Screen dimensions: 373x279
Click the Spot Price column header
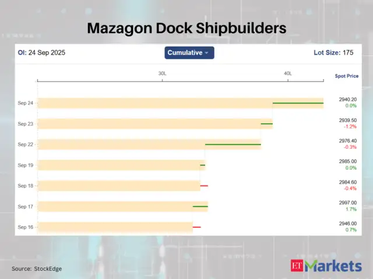(x=347, y=76)
